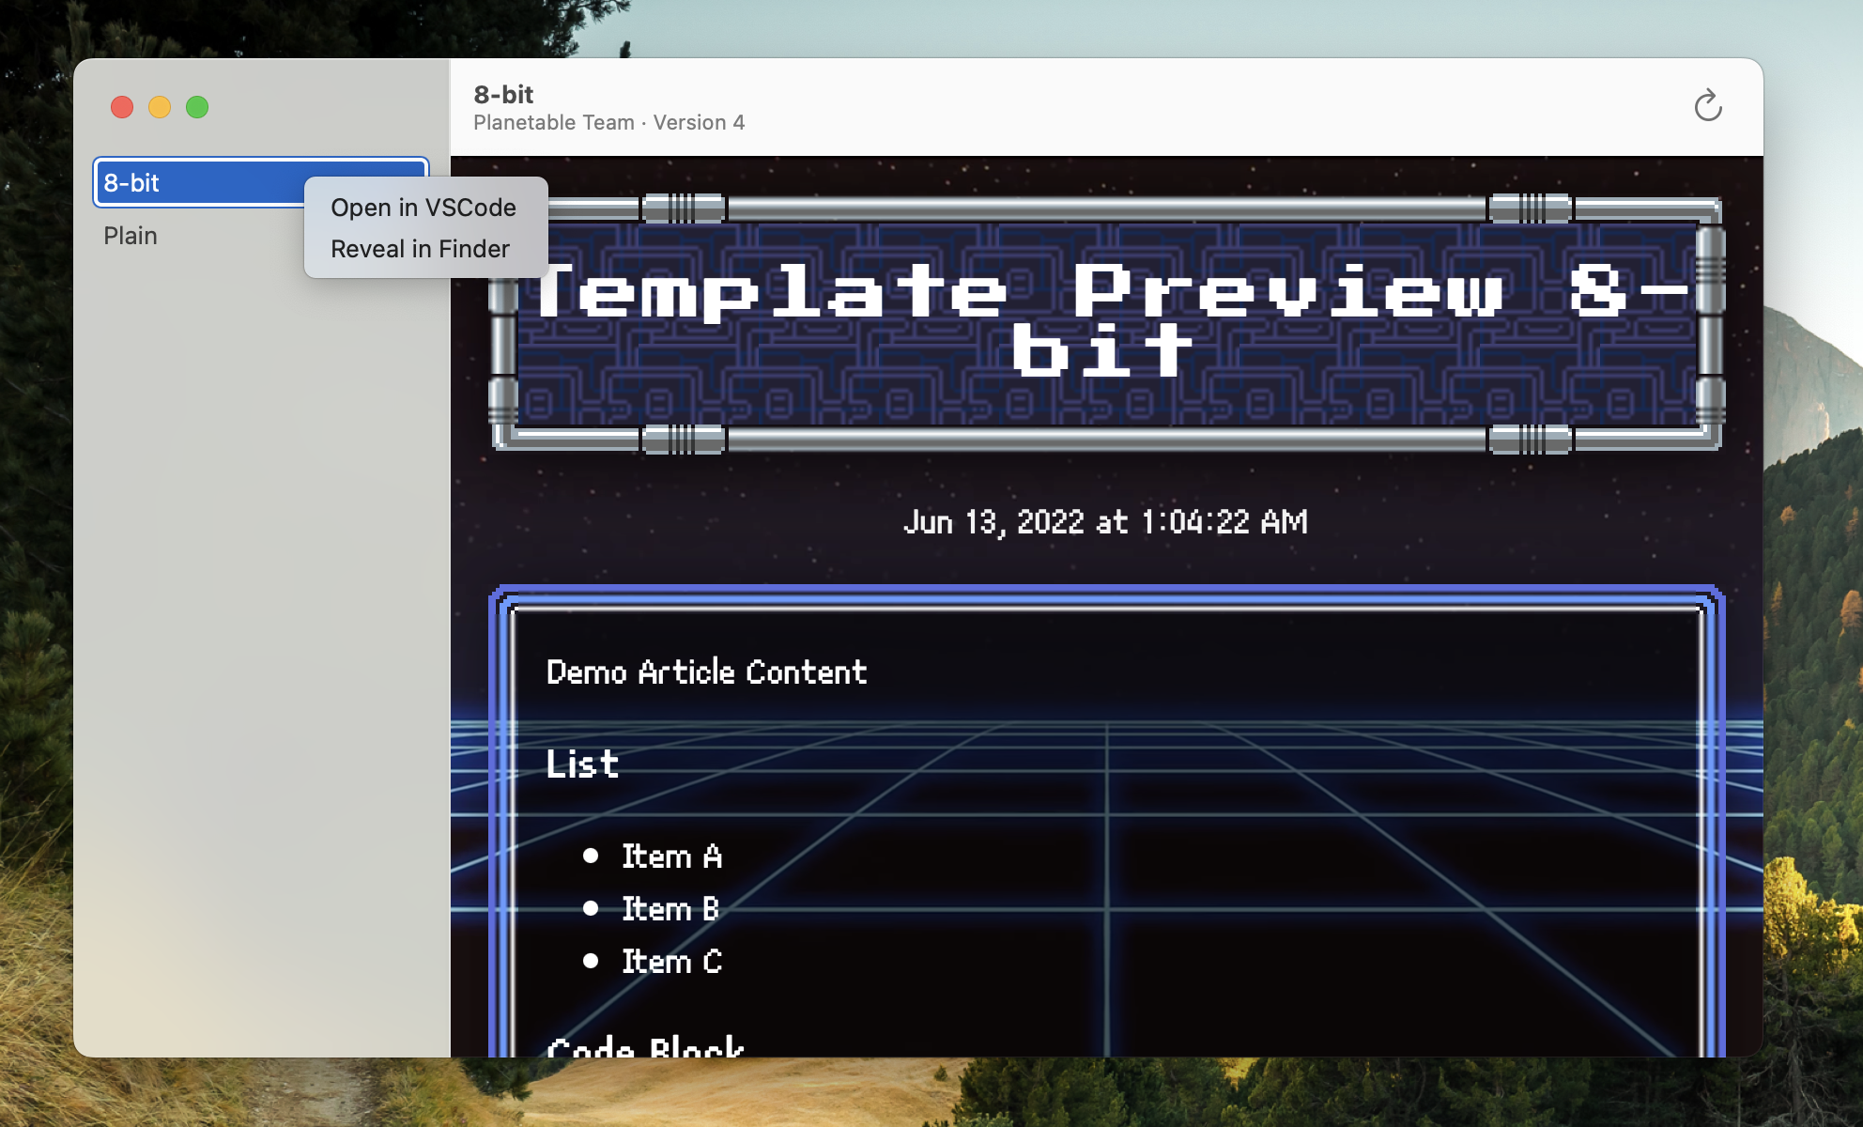
Task: Select the 8-bit template in the sidebar
Action: (188, 181)
